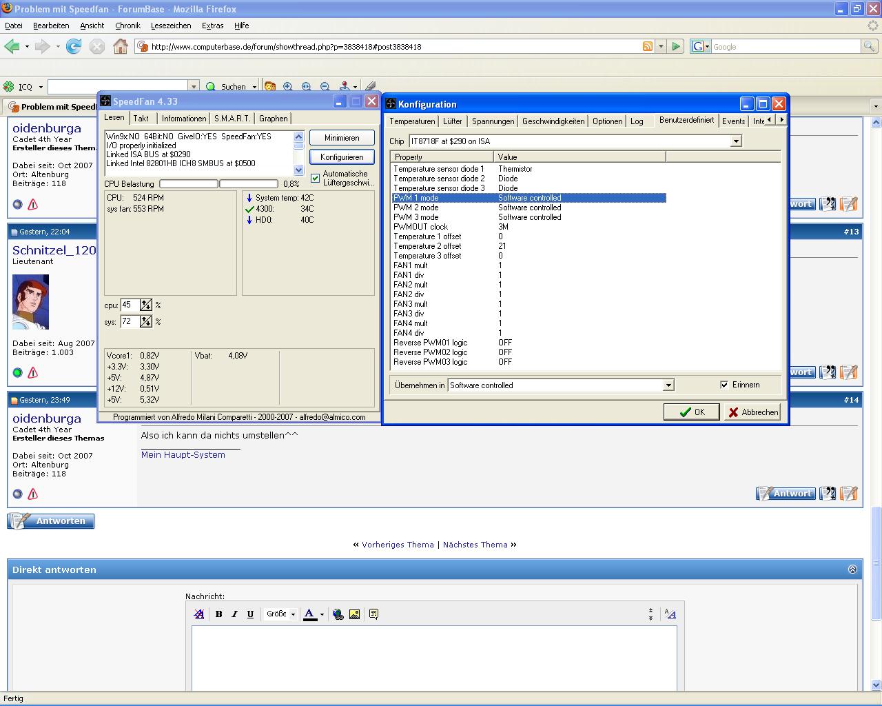This screenshot has width=882, height=706.
Task: Open the Suchen dropdown arrow in ICQ toolbar
Action: pyautogui.click(x=254, y=87)
